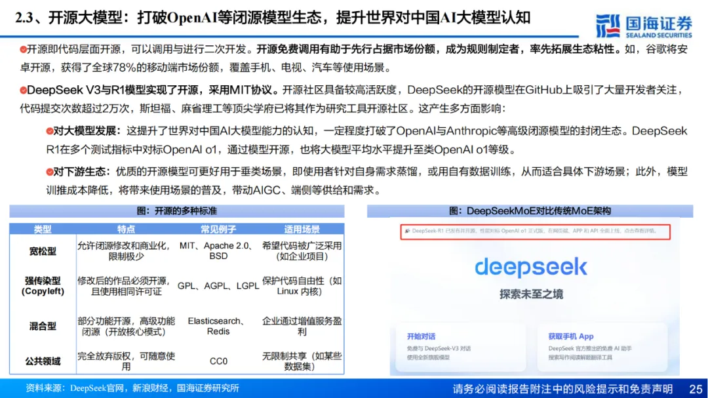Click the figure title 图:DeepSeekMoE对比传统MoE架构
708x398 pixels.
(x=530, y=211)
